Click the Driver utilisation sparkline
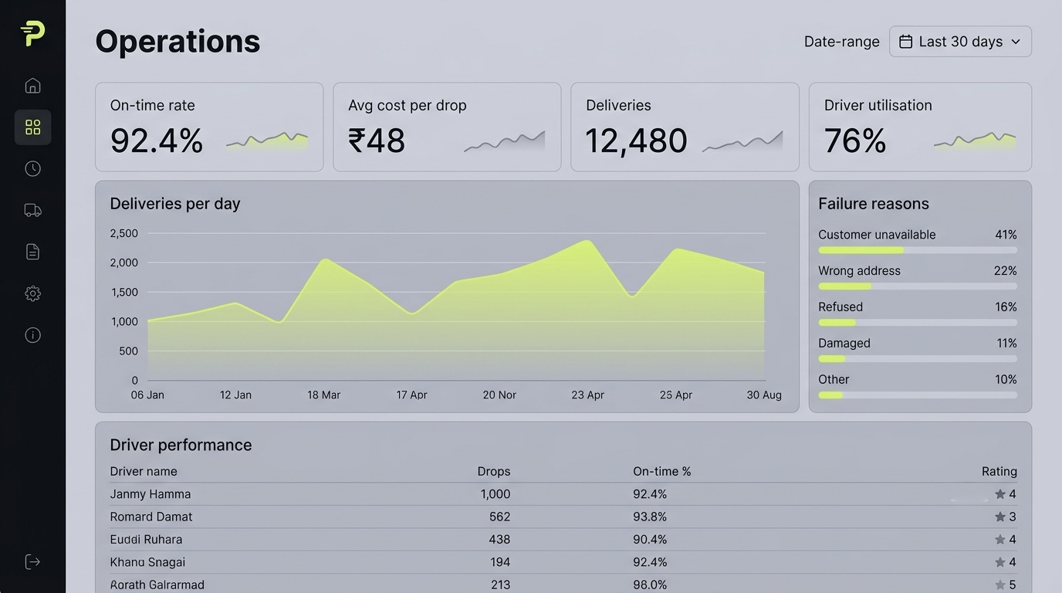Viewport: 1062px width, 593px height. click(975, 141)
